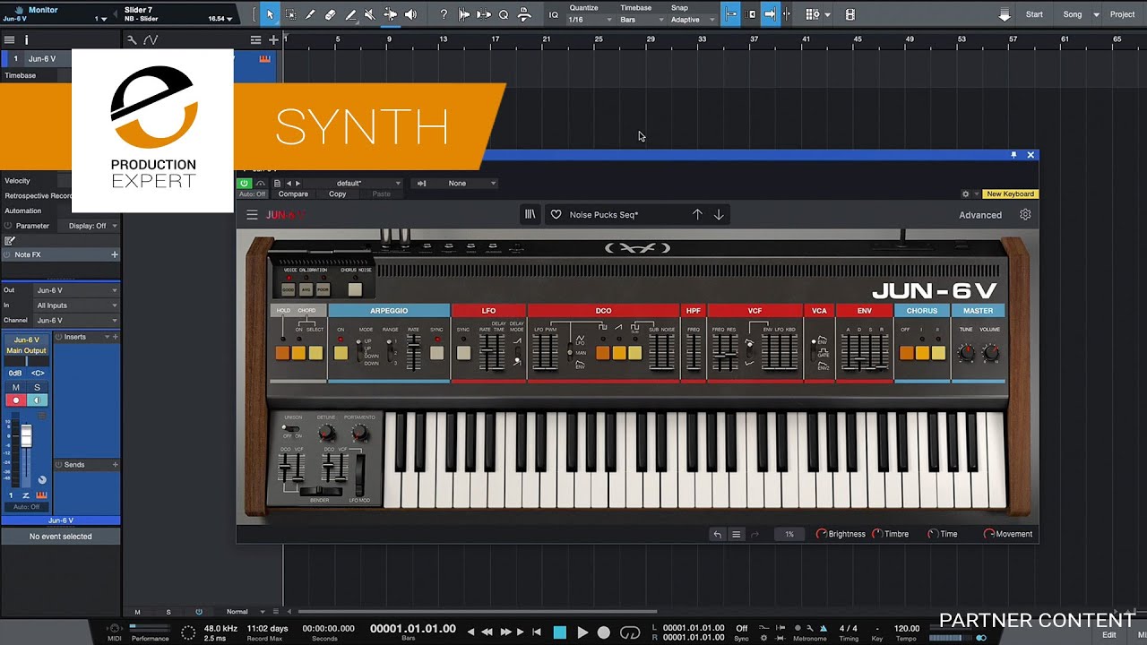This screenshot has height=645, width=1147.
Task: Enable record arm on Jun-6 V channel
Action: [16, 400]
